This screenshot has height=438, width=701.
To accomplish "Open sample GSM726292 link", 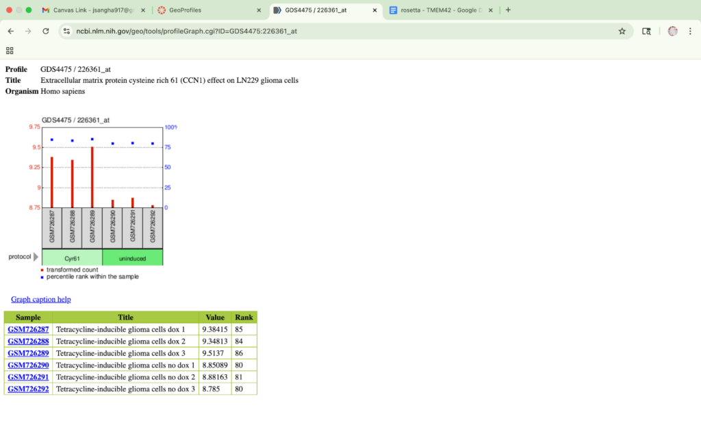I will pyautogui.click(x=28, y=389).
